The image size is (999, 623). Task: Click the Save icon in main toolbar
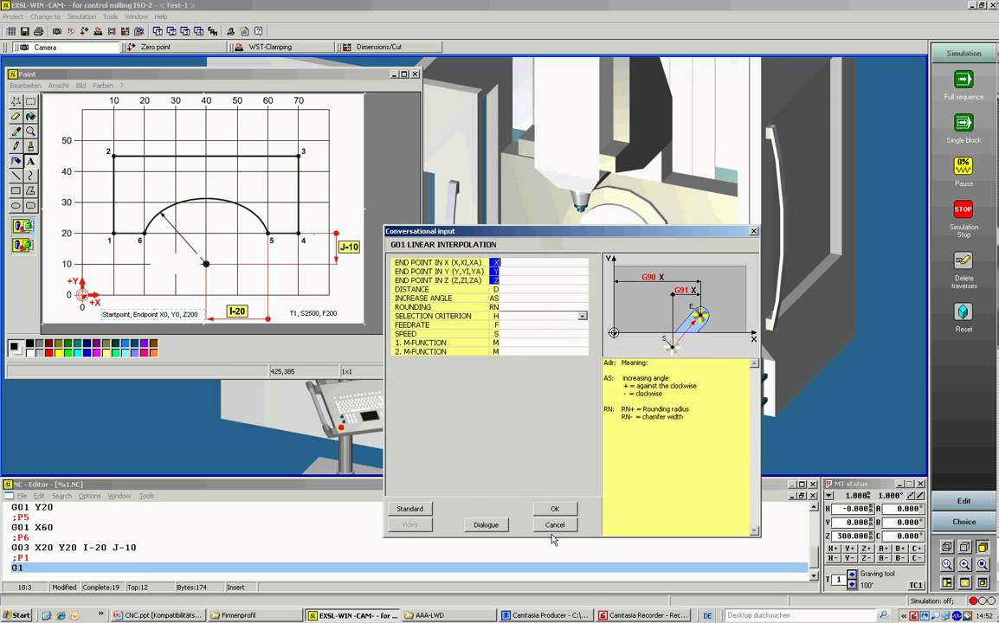pyautogui.click(x=25, y=31)
